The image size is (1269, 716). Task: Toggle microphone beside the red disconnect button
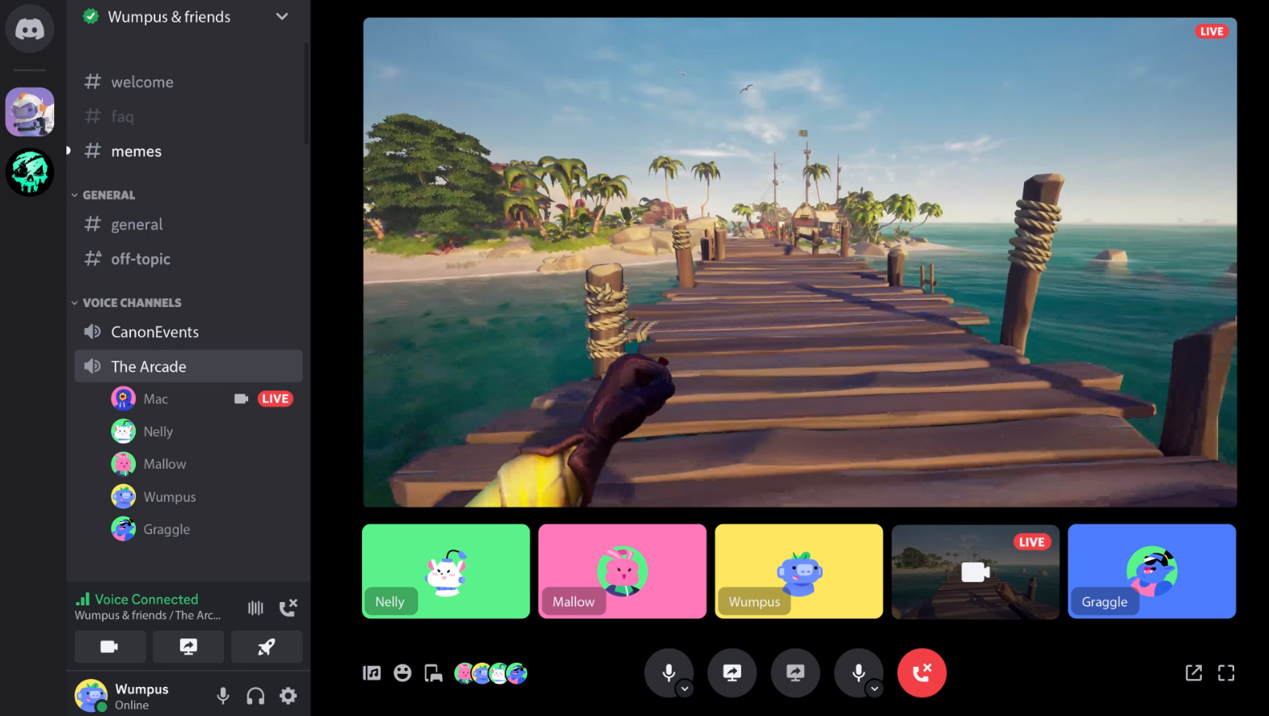(858, 672)
